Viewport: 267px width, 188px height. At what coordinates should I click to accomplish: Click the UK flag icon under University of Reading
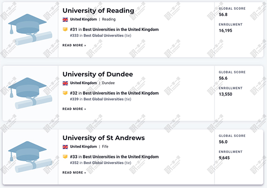[65, 19]
